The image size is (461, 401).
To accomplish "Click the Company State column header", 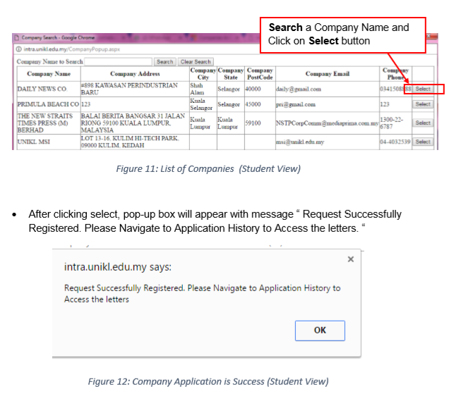I will 231,74.
